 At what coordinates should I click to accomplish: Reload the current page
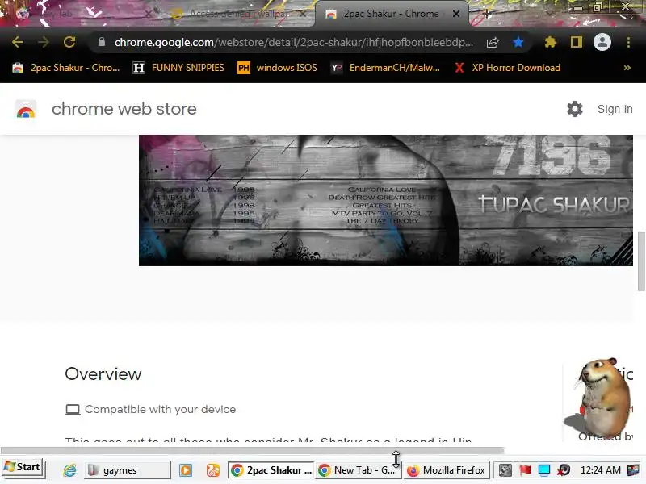(69, 42)
